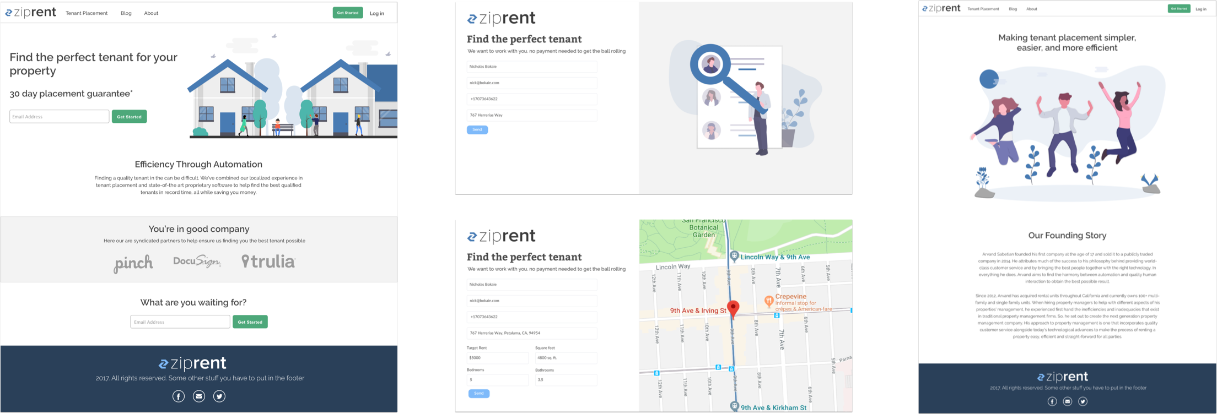The image size is (1217, 414).
Task: Click the phone number field in the form without map
Action: coord(532,99)
